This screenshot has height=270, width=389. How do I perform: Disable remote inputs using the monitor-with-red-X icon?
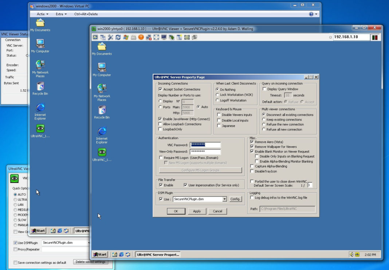[148, 37]
